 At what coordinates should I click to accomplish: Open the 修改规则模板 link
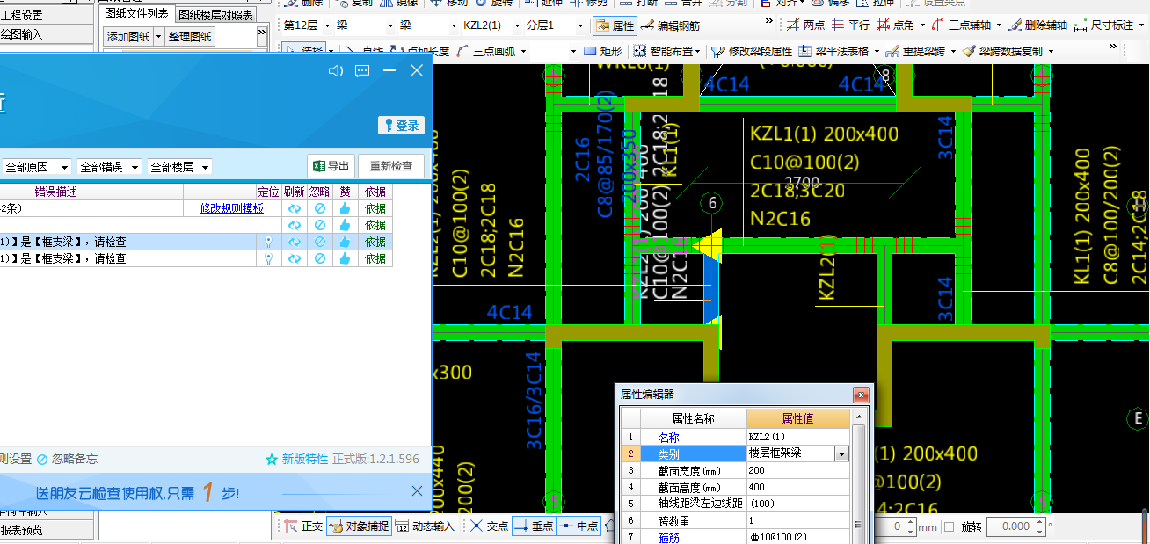[x=232, y=208]
